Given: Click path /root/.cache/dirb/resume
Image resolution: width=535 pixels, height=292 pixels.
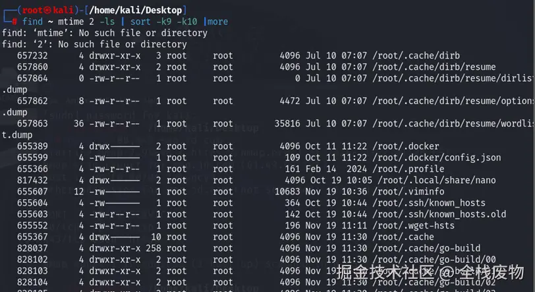Looking at the screenshot, I should tap(433, 67).
